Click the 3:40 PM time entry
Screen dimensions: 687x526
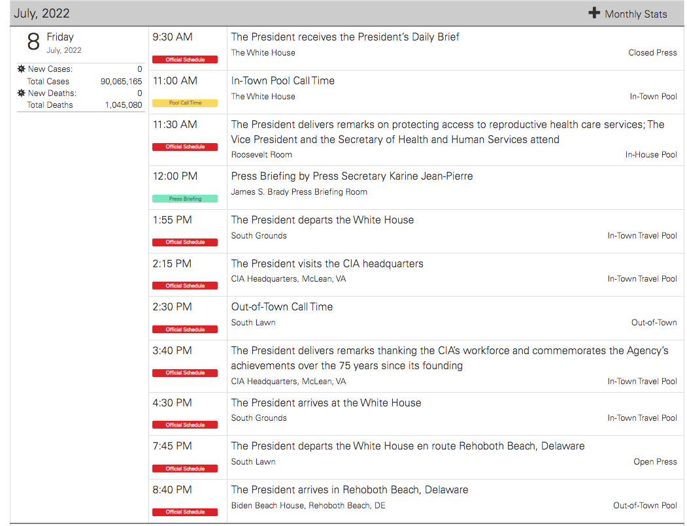coord(172,351)
